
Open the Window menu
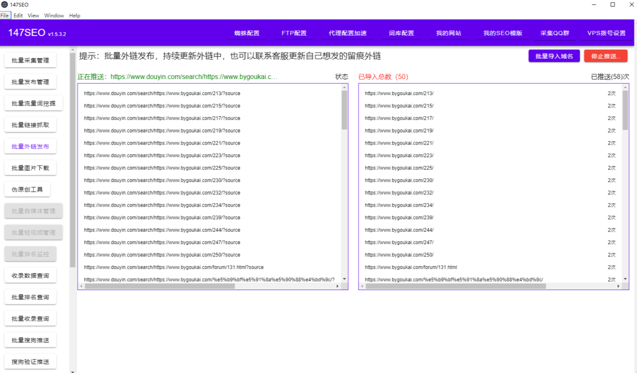pos(54,15)
